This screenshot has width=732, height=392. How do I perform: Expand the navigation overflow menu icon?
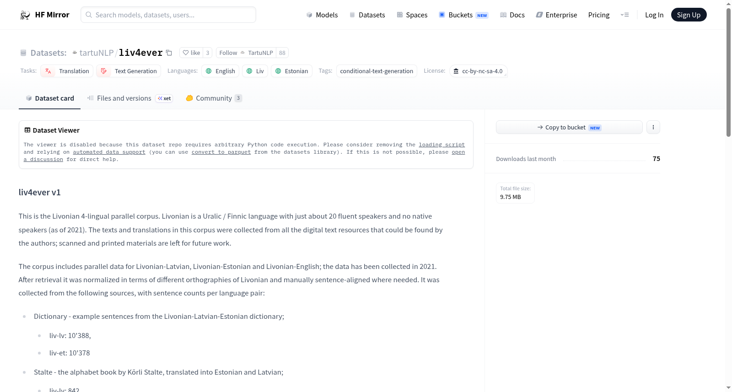pyautogui.click(x=624, y=15)
